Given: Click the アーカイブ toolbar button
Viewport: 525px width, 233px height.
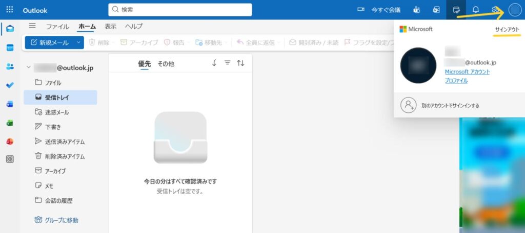Looking at the screenshot, I should coord(139,42).
